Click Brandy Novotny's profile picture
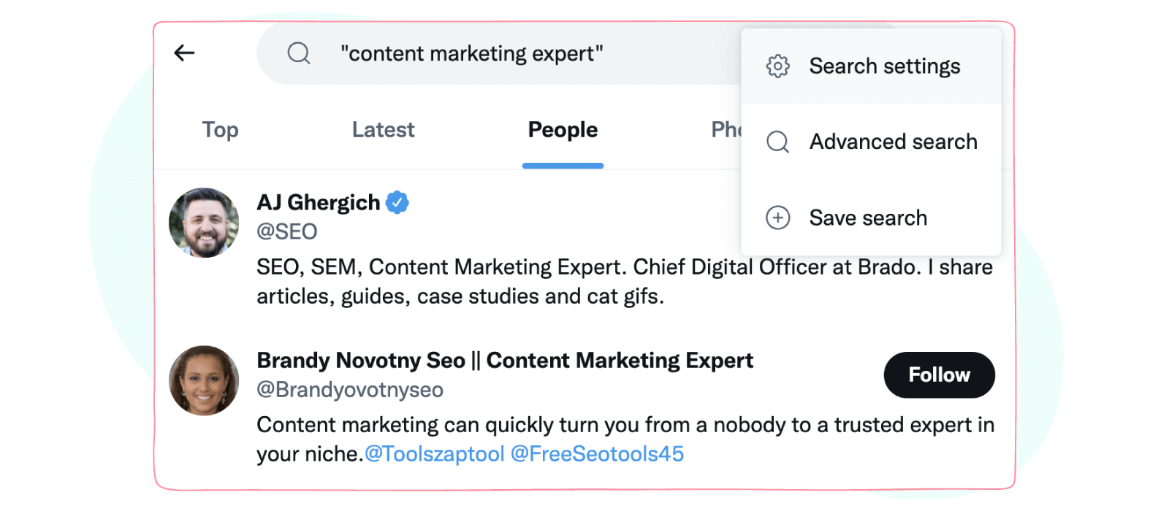Image resolution: width=1169 pixels, height=511 pixels. pyautogui.click(x=204, y=380)
